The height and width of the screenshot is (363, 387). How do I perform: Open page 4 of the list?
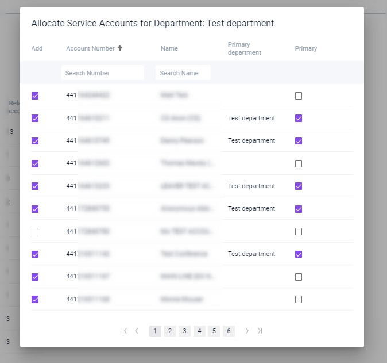[199, 331]
